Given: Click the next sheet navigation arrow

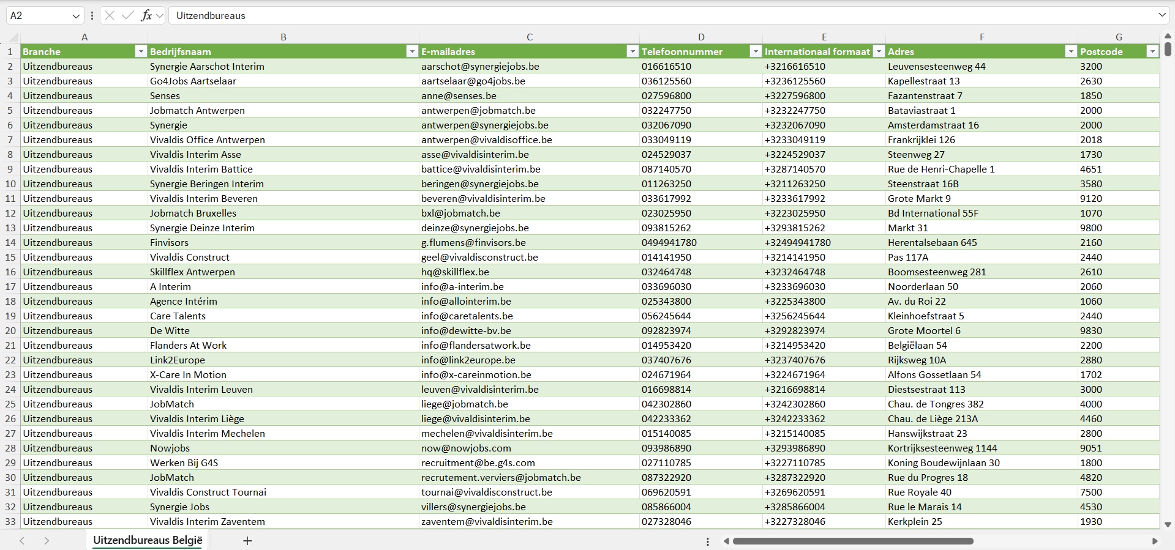Looking at the screenshot, I should (x=47, y=541).
